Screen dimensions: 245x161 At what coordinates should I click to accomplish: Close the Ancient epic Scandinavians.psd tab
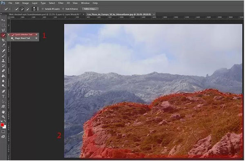pyautogui.click(x=84, y=14)
